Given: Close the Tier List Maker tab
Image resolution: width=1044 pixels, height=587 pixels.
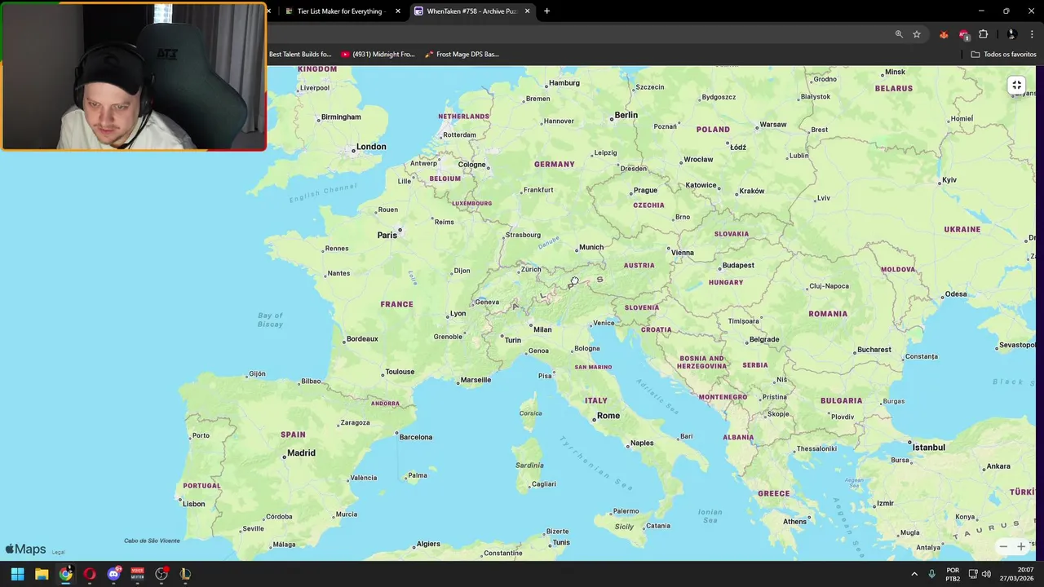Looking at the screenshot, I should [x=398, y=11].
